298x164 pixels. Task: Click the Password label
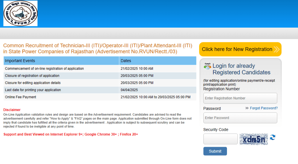[212, 109]
